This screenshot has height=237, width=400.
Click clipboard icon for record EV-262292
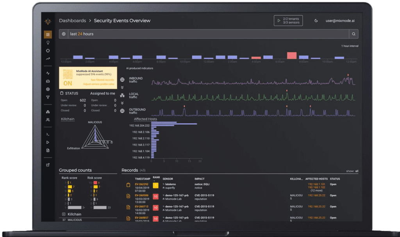pos(128,185)
